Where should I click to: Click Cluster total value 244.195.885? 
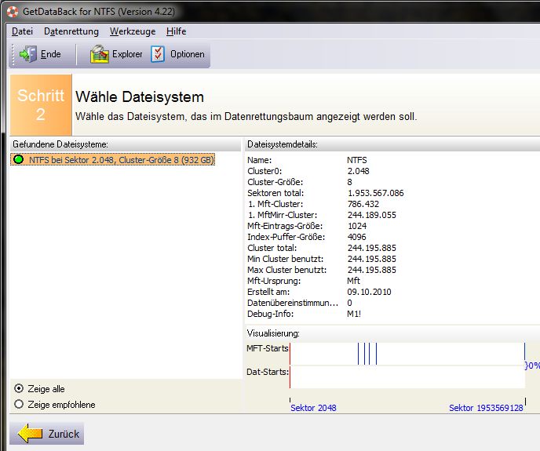pos(371,248)
